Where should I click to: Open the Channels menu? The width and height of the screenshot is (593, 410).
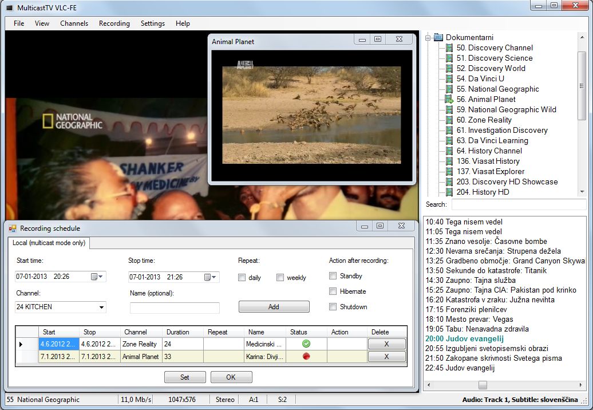click(x=74, y=23)
